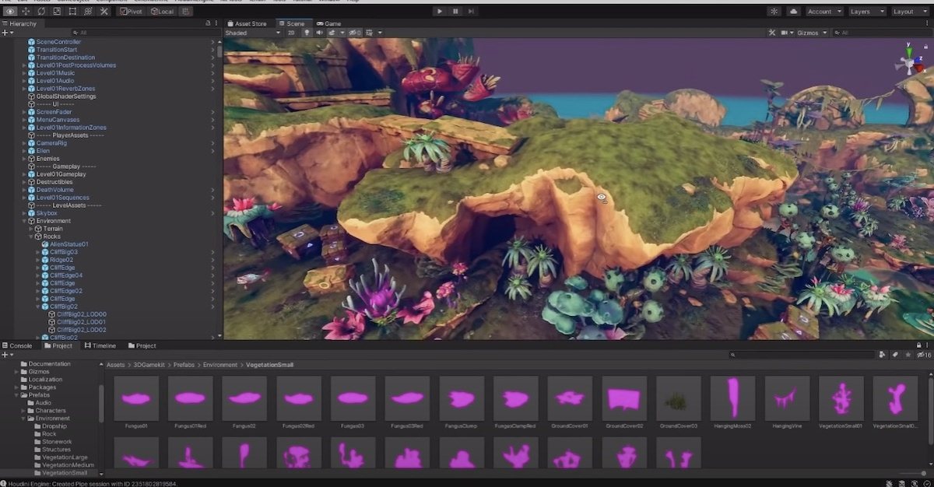Mute scene view audio
The image size is (934, 487).
[x=320, y=33]
